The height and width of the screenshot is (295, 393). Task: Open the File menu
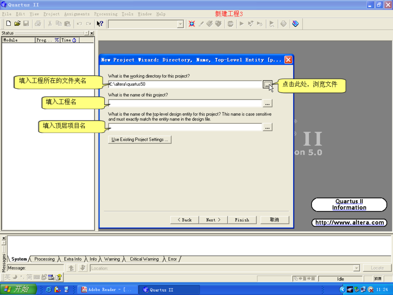(7, 14)
